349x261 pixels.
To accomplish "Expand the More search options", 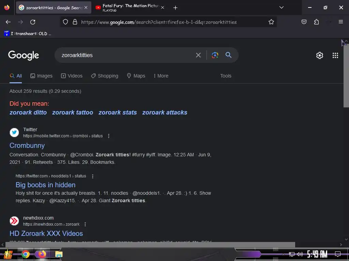I will click(161, 76).
